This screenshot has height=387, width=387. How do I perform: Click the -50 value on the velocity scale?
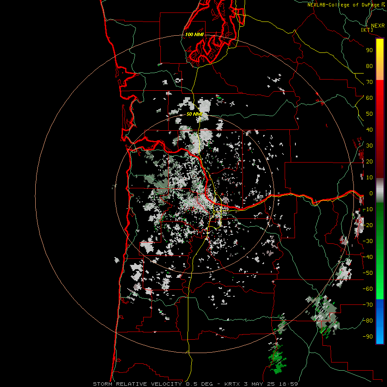tap(368, 273)
